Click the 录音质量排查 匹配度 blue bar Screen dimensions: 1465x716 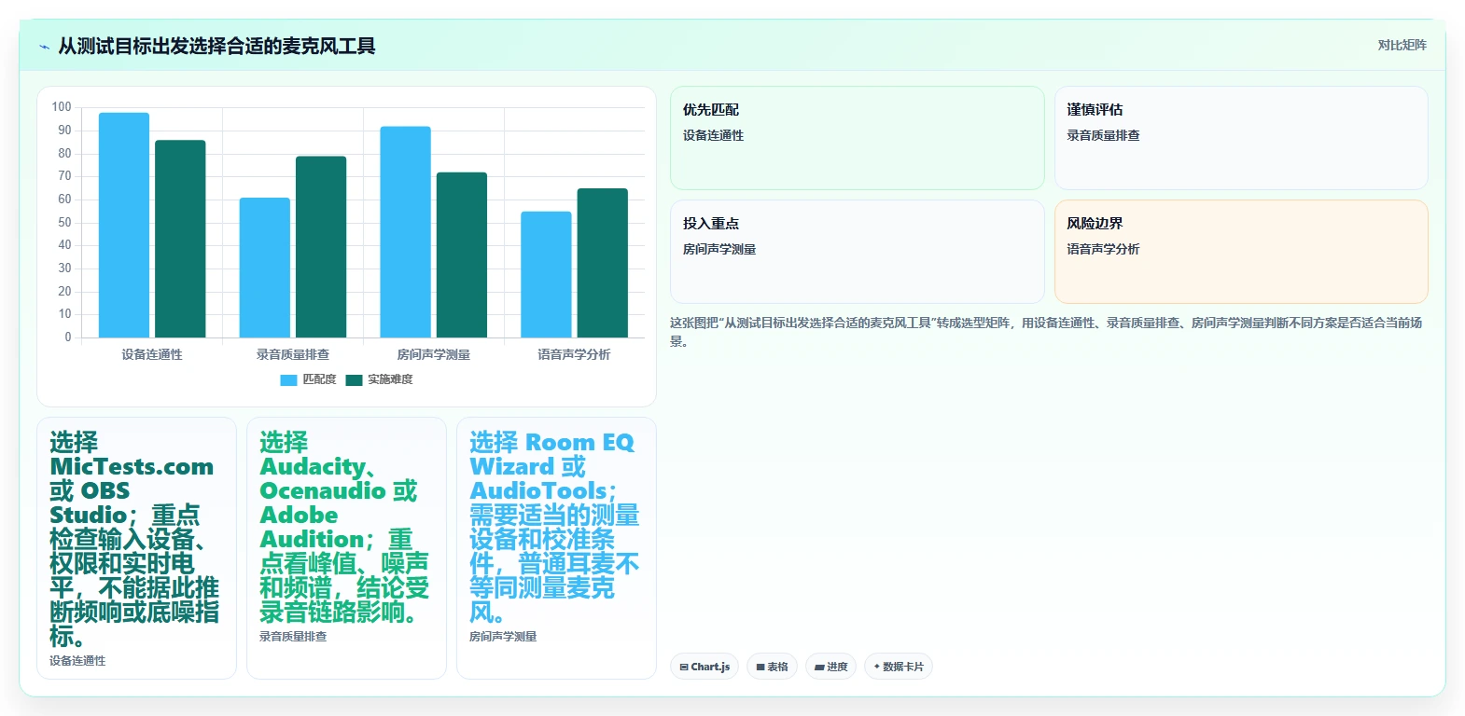click(265, 268)
